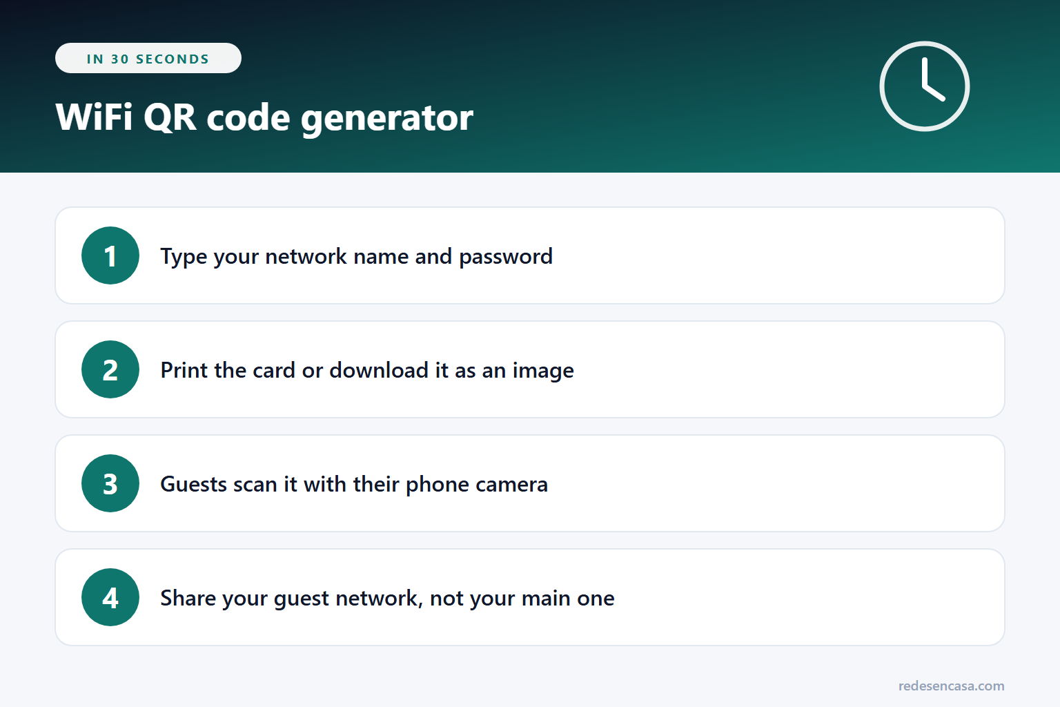Click the number 2 step circle

110,369
